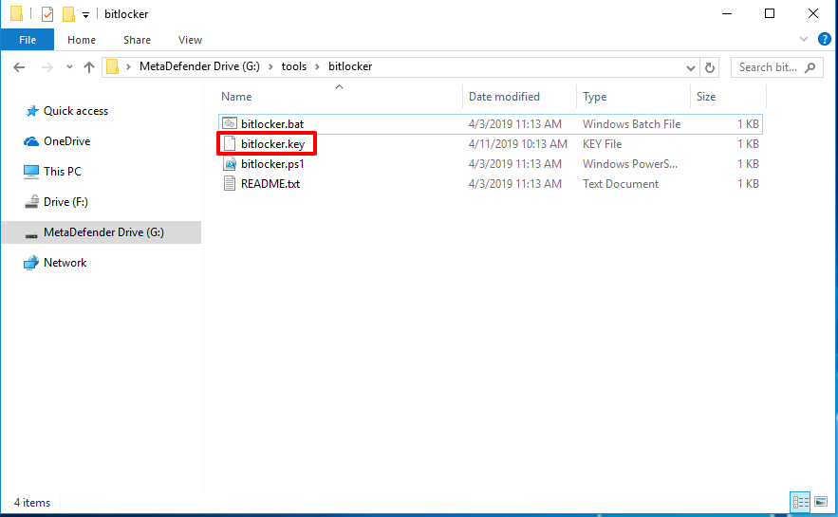Click the This PC monitor icon
The height and width of the screenshot is (517, 838).
pos(31,172)
